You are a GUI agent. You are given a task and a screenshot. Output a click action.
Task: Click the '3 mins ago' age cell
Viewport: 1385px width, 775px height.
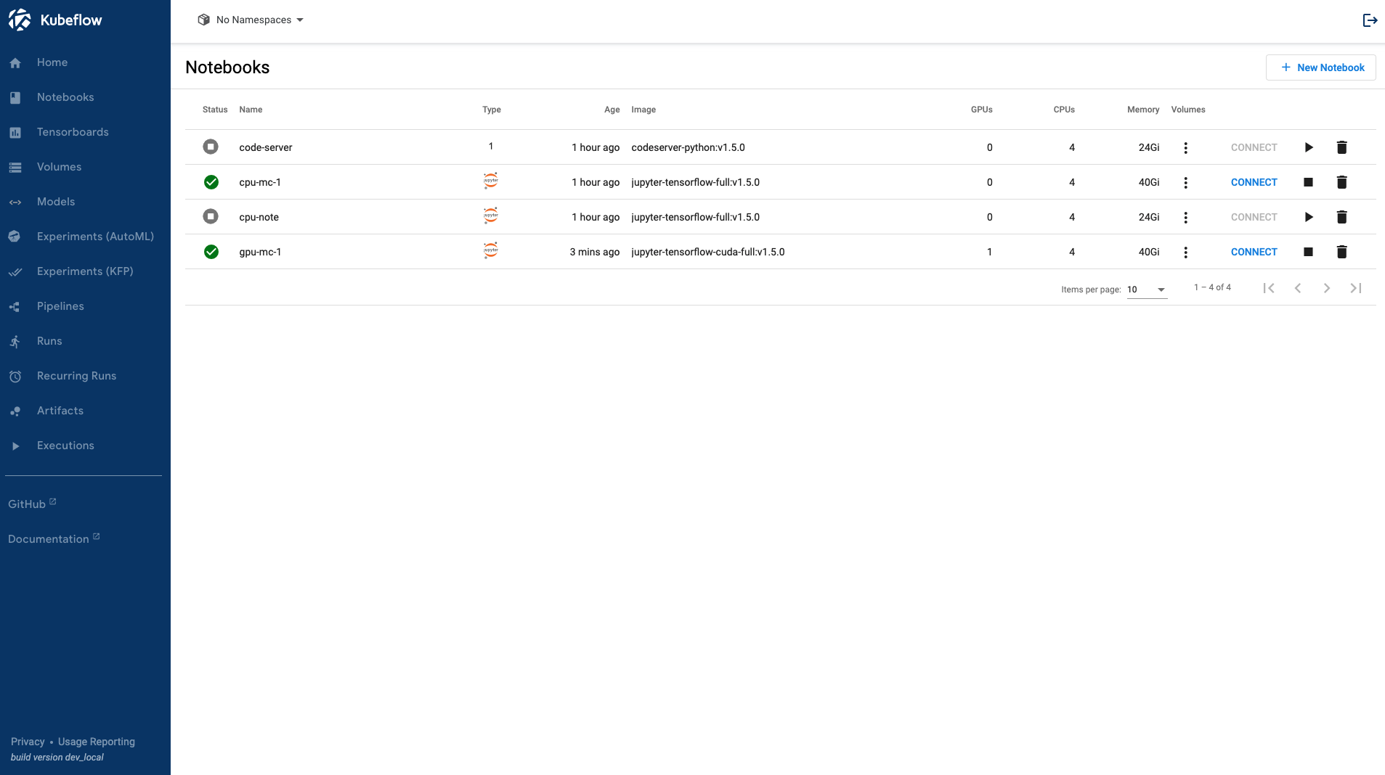594,252
